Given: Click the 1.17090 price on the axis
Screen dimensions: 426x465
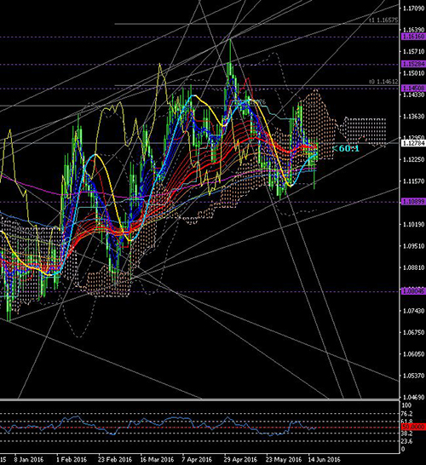Looking at the screenshot, I should click(414, 8).
